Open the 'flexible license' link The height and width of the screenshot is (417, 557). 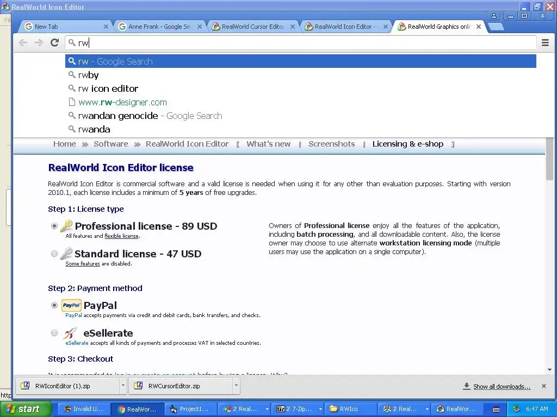click(x=121, y=236)
